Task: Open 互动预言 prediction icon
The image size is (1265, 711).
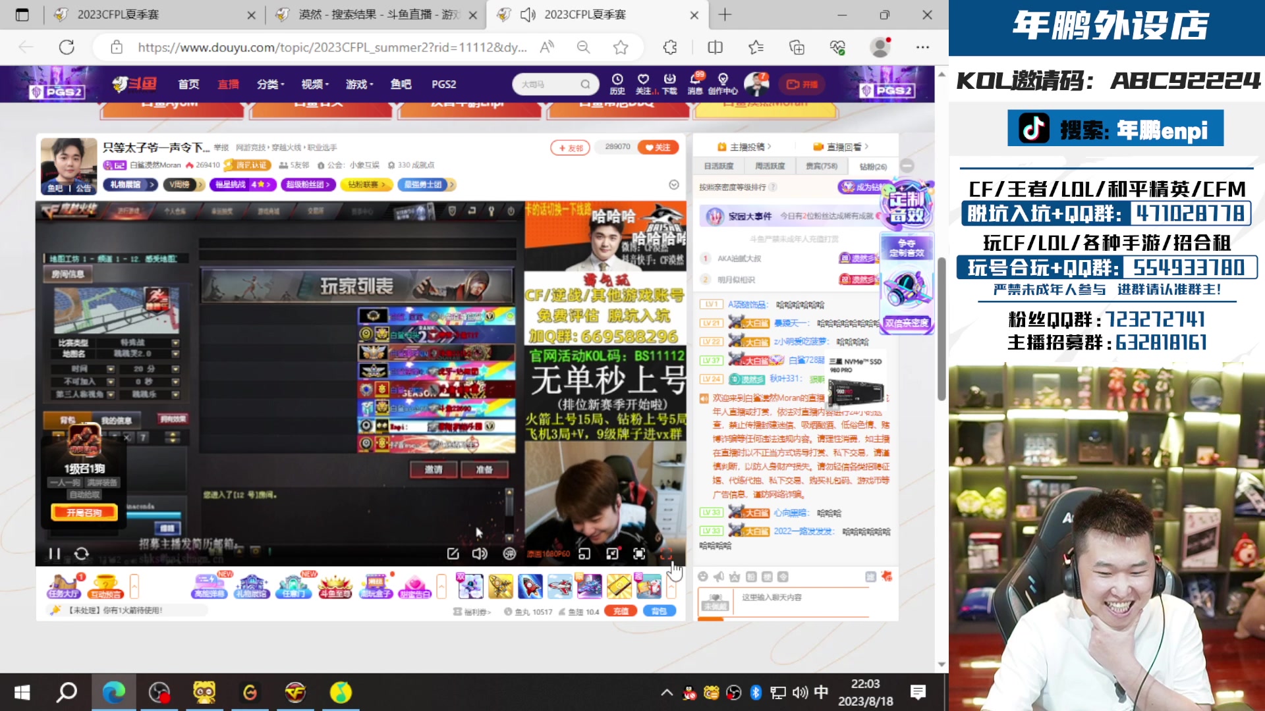Action: click(106, 586)
